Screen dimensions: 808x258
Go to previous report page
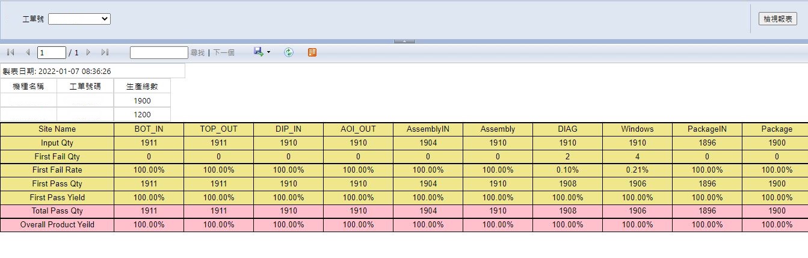pos(28,52)
